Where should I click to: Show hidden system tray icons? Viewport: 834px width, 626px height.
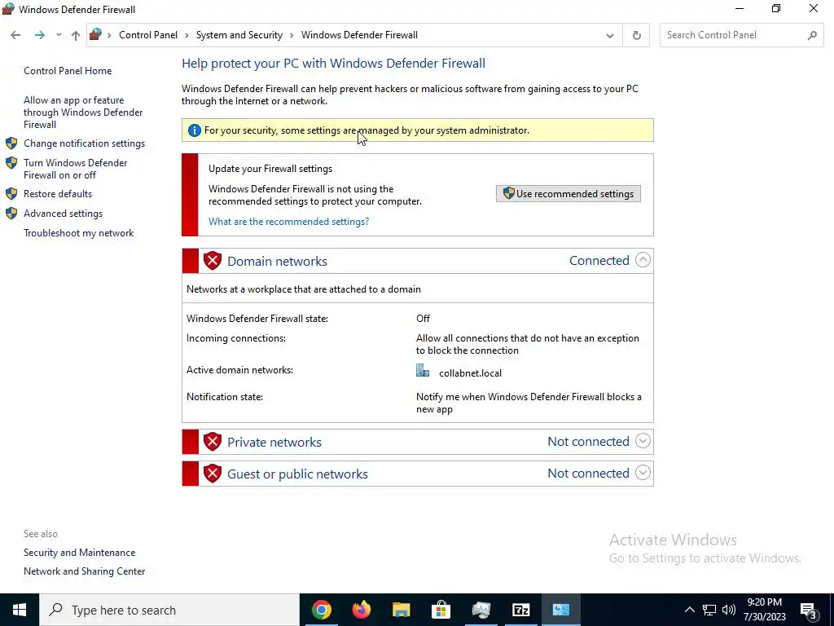point(689,610)
